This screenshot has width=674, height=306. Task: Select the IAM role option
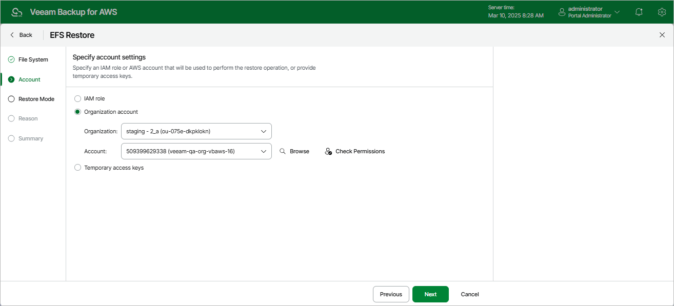[x=77, y=98]
